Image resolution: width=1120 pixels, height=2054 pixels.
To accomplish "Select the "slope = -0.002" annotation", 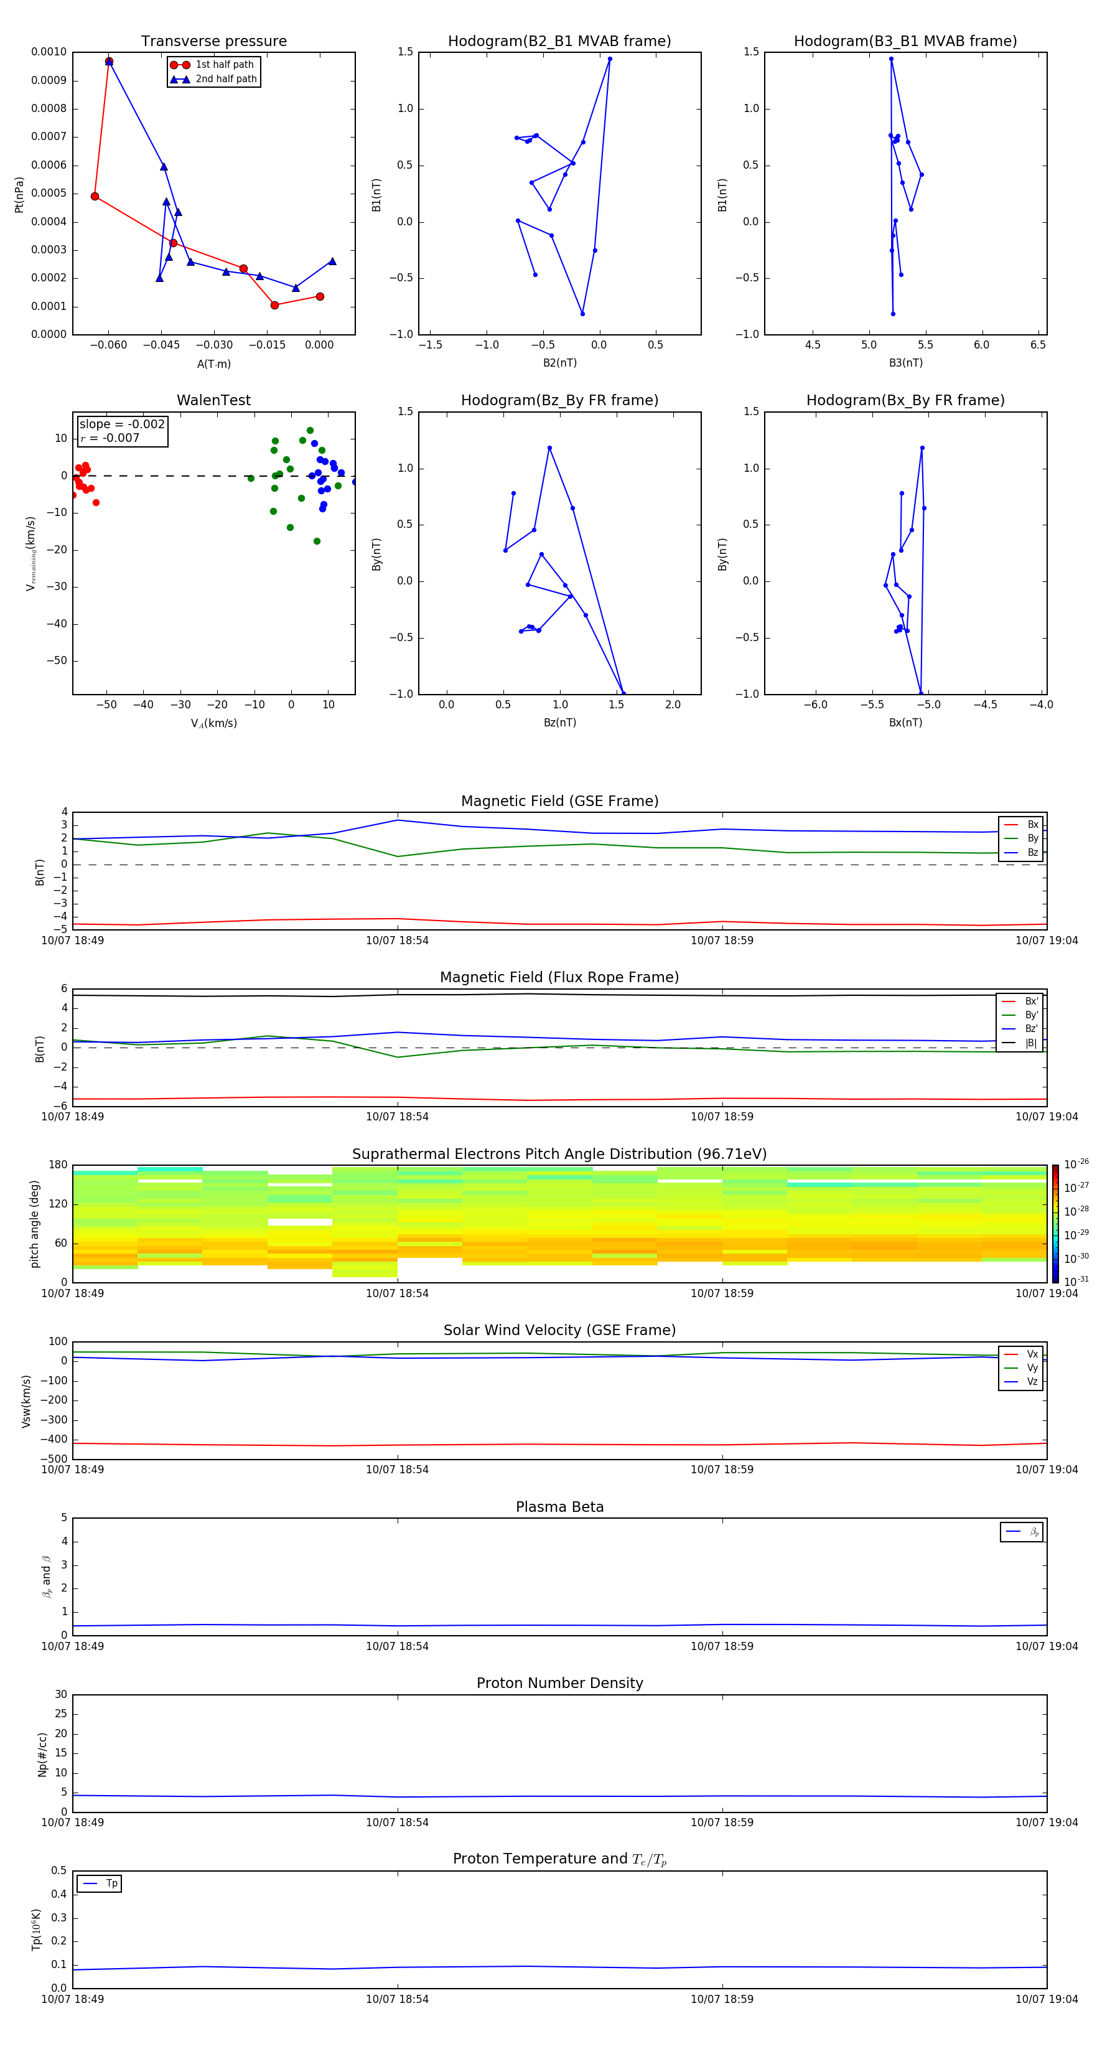I will [122, 424].
